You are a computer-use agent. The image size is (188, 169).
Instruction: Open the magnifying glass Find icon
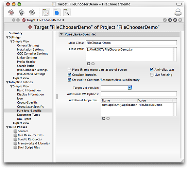click(67, 12)
